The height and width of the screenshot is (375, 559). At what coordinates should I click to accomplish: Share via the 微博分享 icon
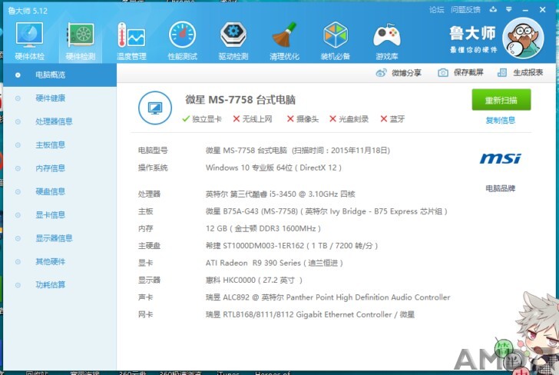(x=381, y=73)
